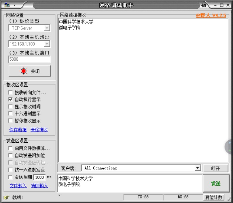
Task: Enable 显示接收时间 checkbox
Action: coord(10,107)
